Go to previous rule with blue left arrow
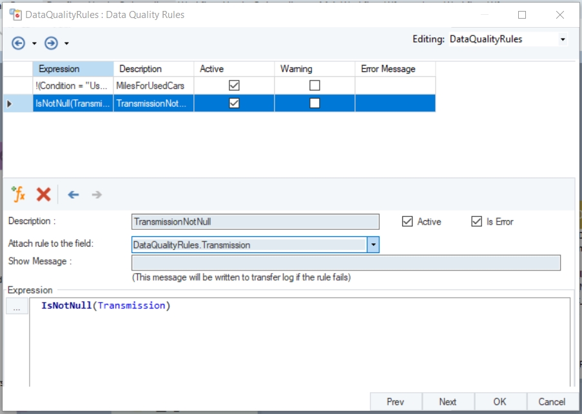This screenshot has height=414, width=582. (x=73, y=194)
